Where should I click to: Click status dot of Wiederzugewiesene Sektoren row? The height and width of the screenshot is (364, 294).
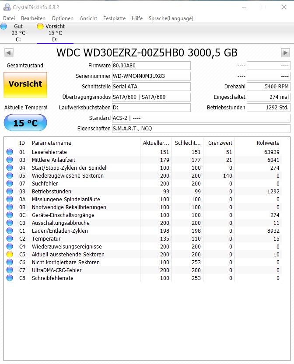(10, 175)
